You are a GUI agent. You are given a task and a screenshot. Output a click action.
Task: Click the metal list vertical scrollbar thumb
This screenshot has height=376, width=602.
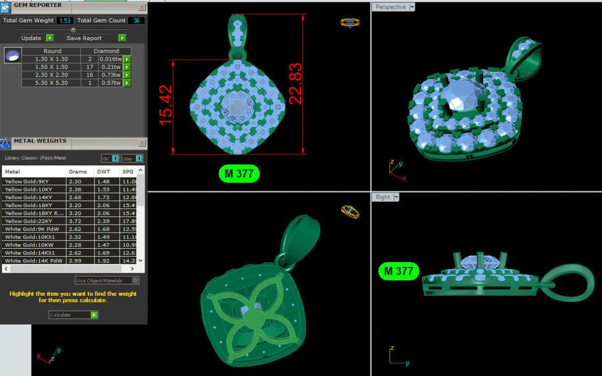click(x=141, y=191)
